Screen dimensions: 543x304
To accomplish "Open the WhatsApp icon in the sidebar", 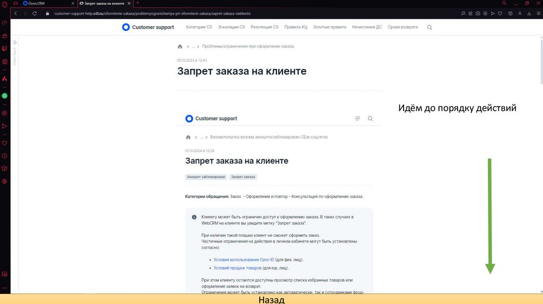I will pos(4,96).
